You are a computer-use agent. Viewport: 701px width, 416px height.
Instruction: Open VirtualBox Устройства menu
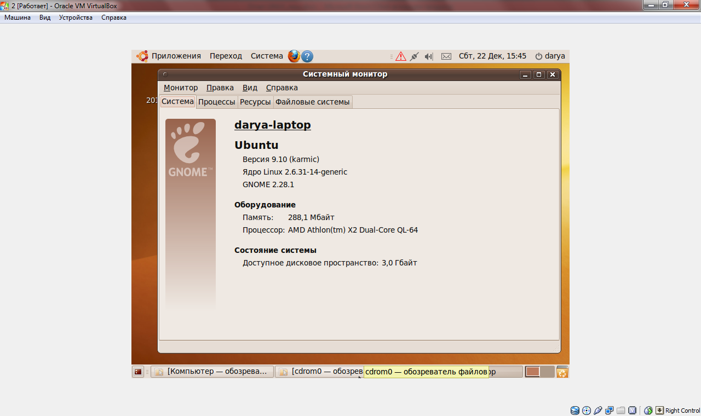click(x=76, y=18)
